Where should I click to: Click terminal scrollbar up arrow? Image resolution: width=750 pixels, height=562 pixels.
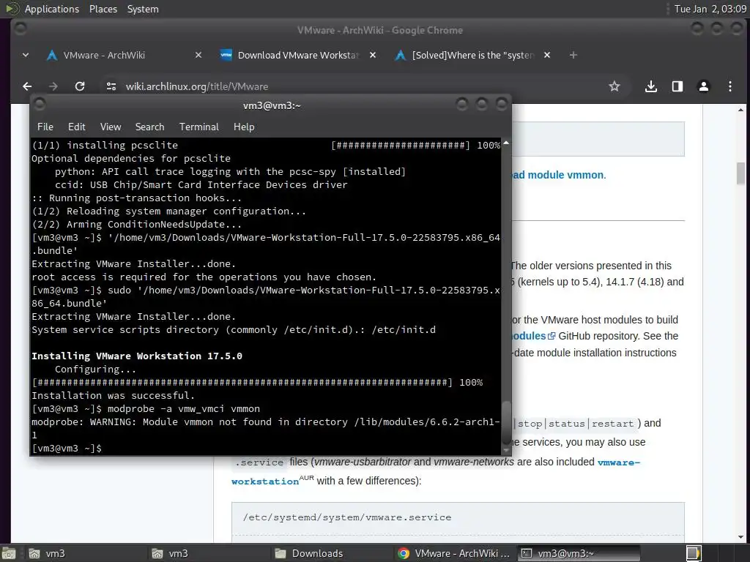click(x=506, y=143)
